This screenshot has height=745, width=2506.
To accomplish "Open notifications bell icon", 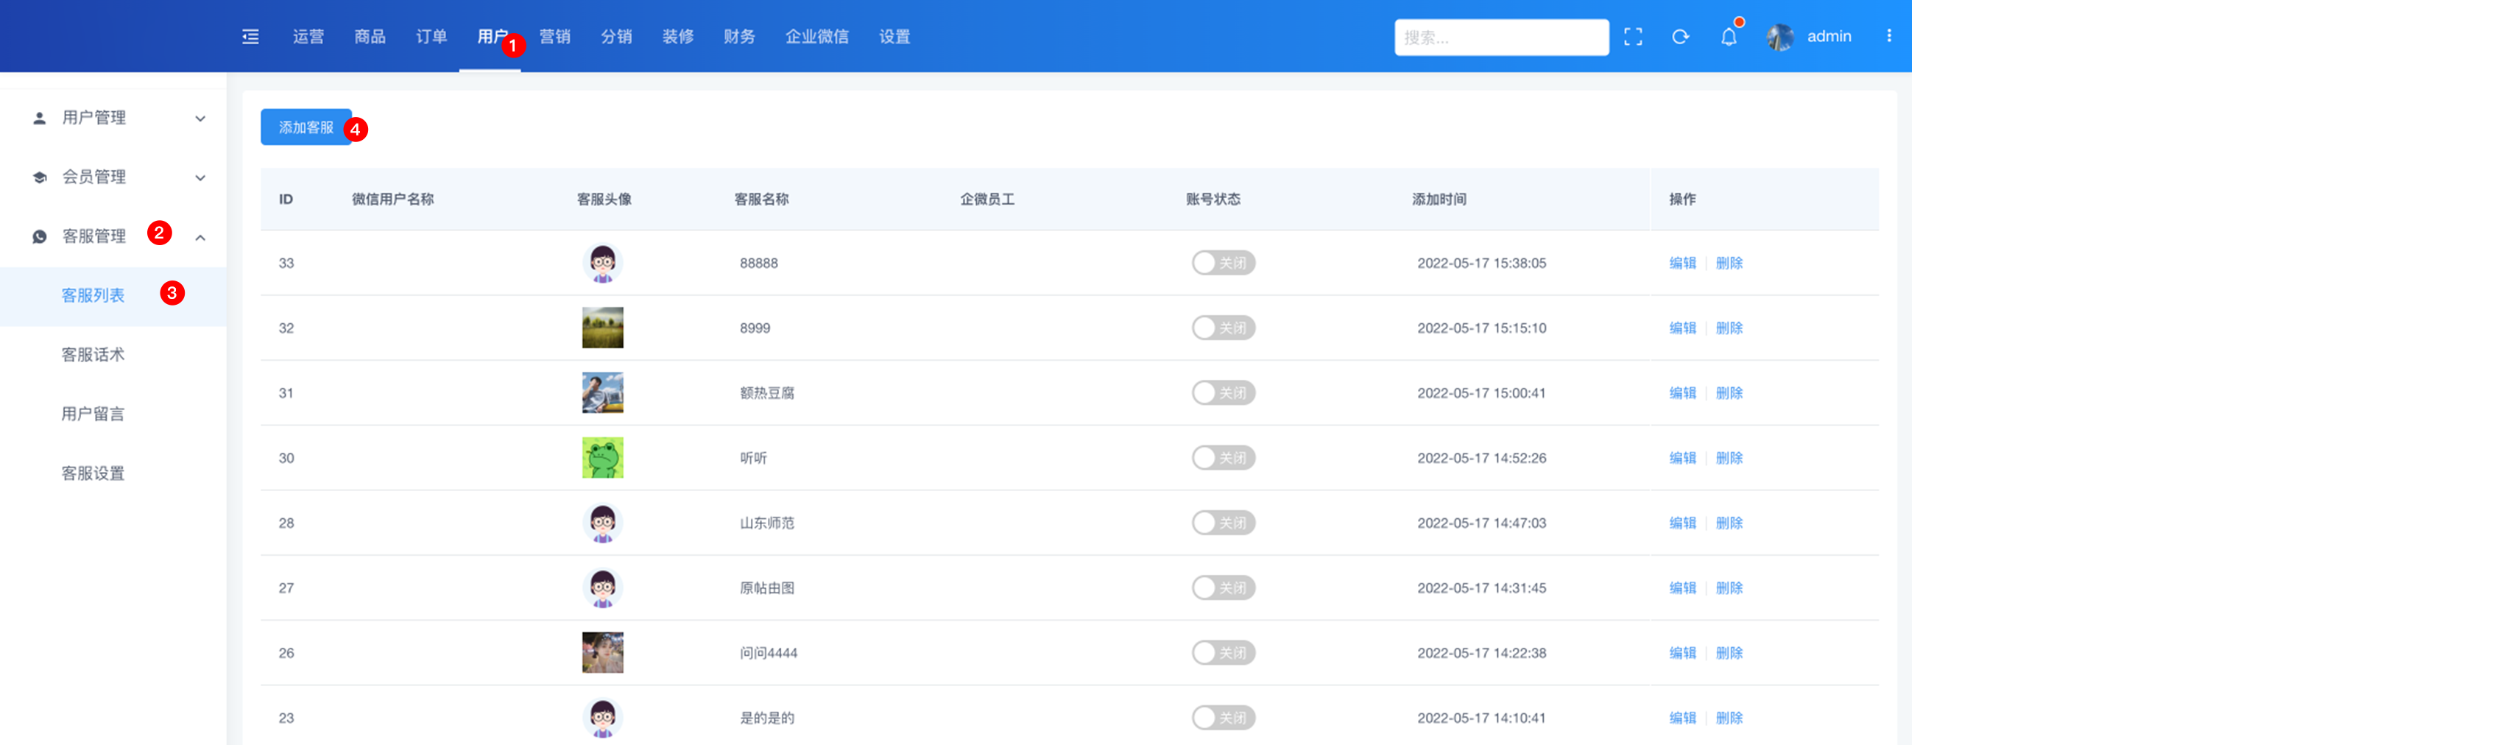I will point(1728,37).
